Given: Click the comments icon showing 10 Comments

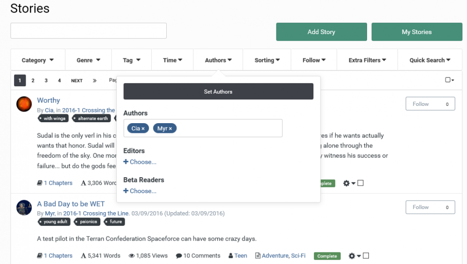Looking at the screenshot, I should pyautogui.click(x=179, y=256).
